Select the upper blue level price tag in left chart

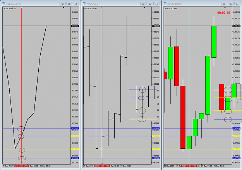click(75, 128)
